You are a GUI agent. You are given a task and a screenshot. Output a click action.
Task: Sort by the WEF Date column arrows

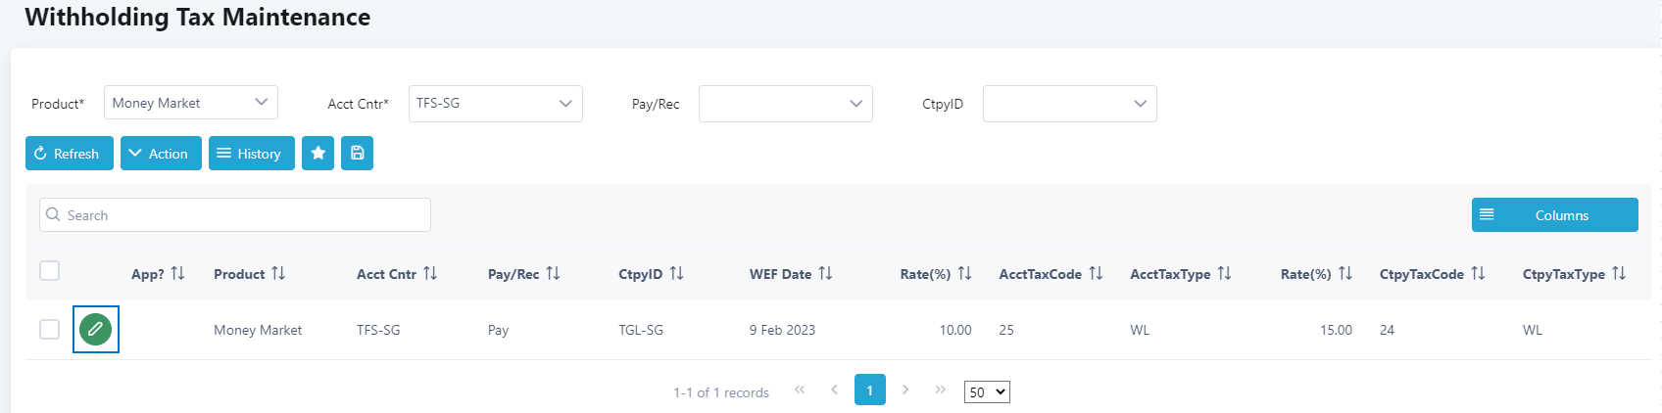[x=825, y=273]
